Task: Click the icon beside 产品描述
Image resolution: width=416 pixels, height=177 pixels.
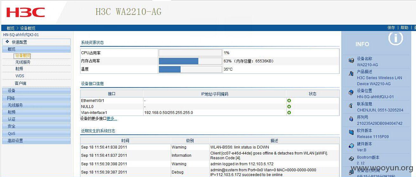Action: click(351, 73)
